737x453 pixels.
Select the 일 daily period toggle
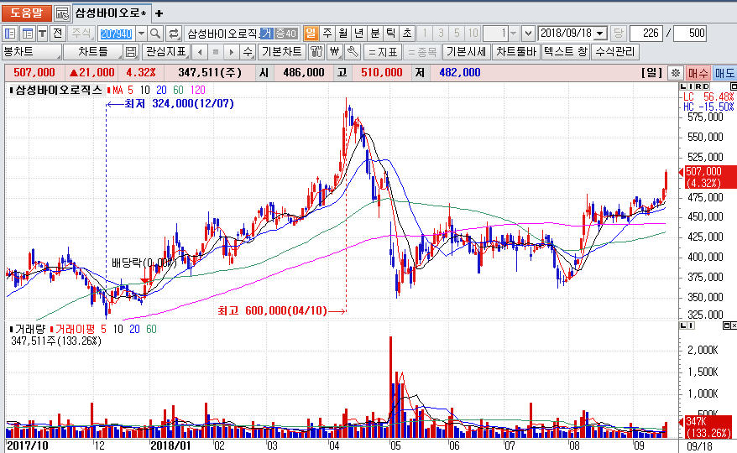(x=310, y=34)
